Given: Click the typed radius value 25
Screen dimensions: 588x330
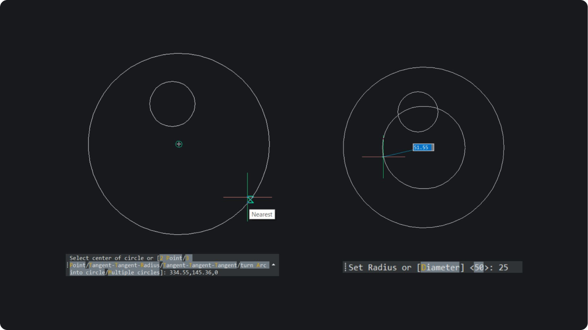Looking at the screenshot, I should 503,267.
